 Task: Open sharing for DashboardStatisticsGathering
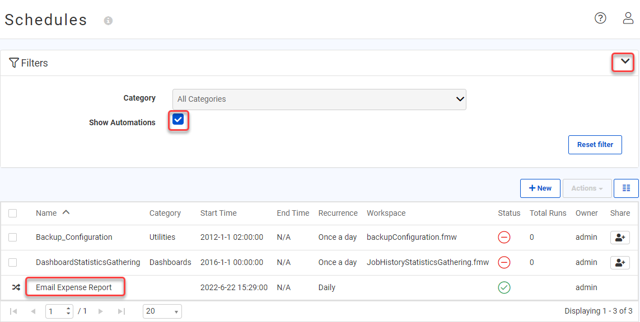click(620, 262)
